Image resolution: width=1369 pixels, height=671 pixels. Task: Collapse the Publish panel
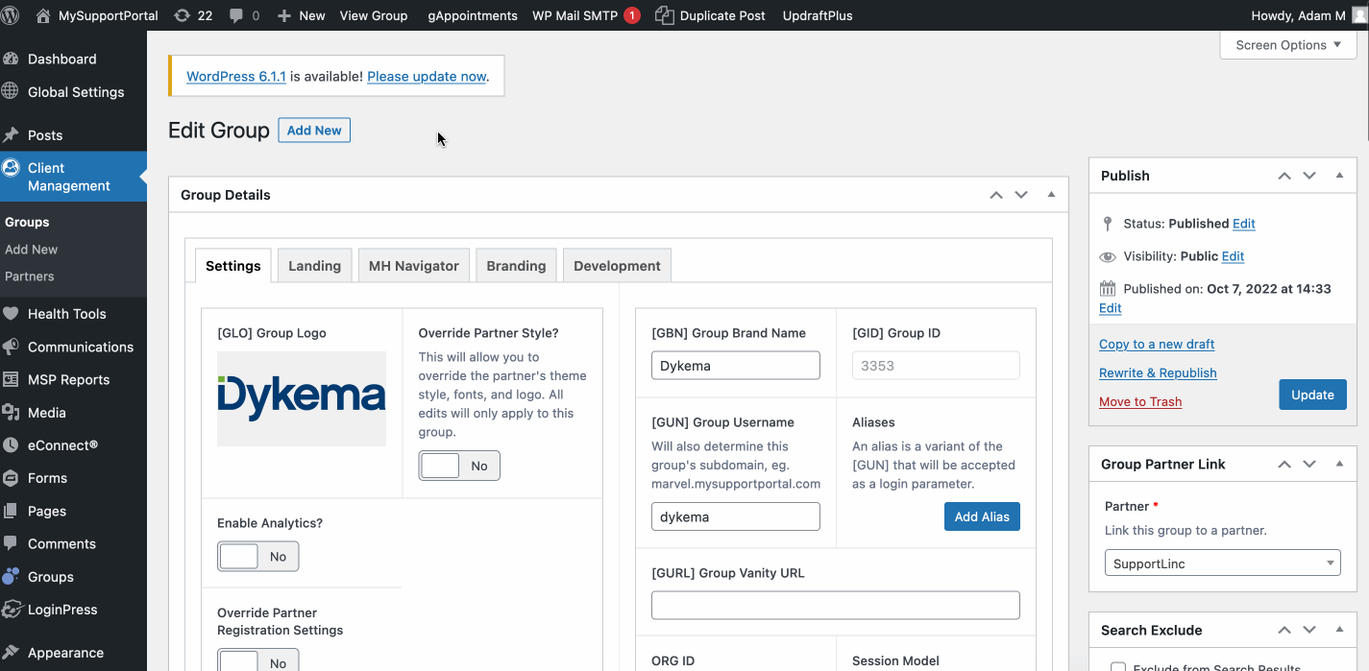(x=1339, y=176)
